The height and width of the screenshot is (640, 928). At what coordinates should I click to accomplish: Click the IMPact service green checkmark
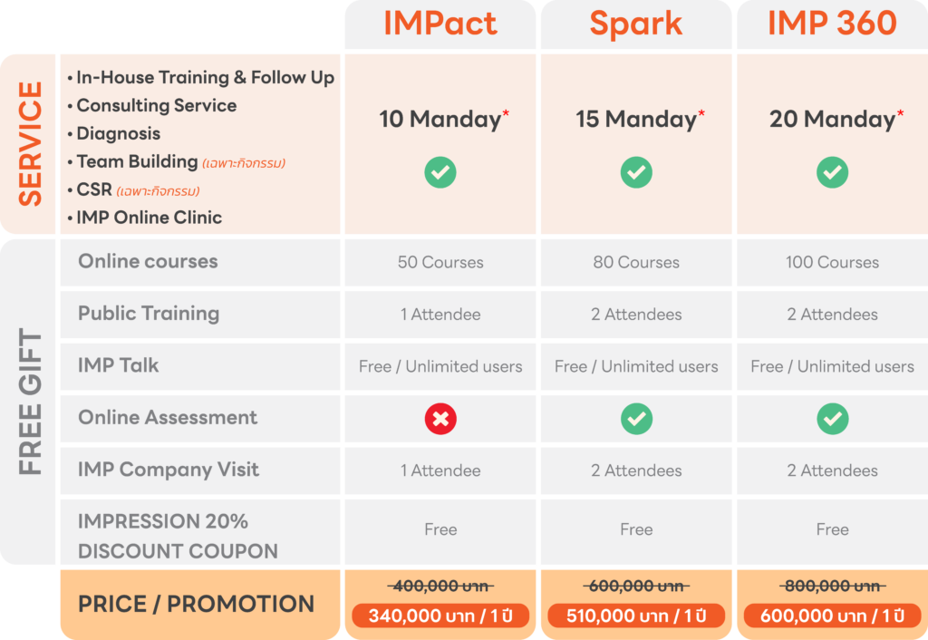pyautogui.click(x=440, y=172)
